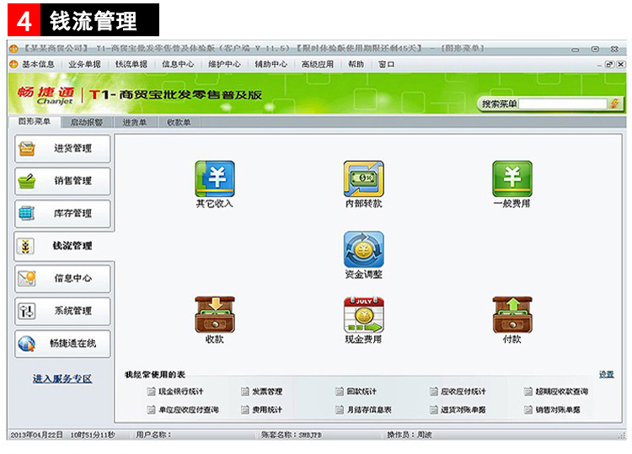
Task: Open the 付款 drawer icon
Action: tap(512, 315)
